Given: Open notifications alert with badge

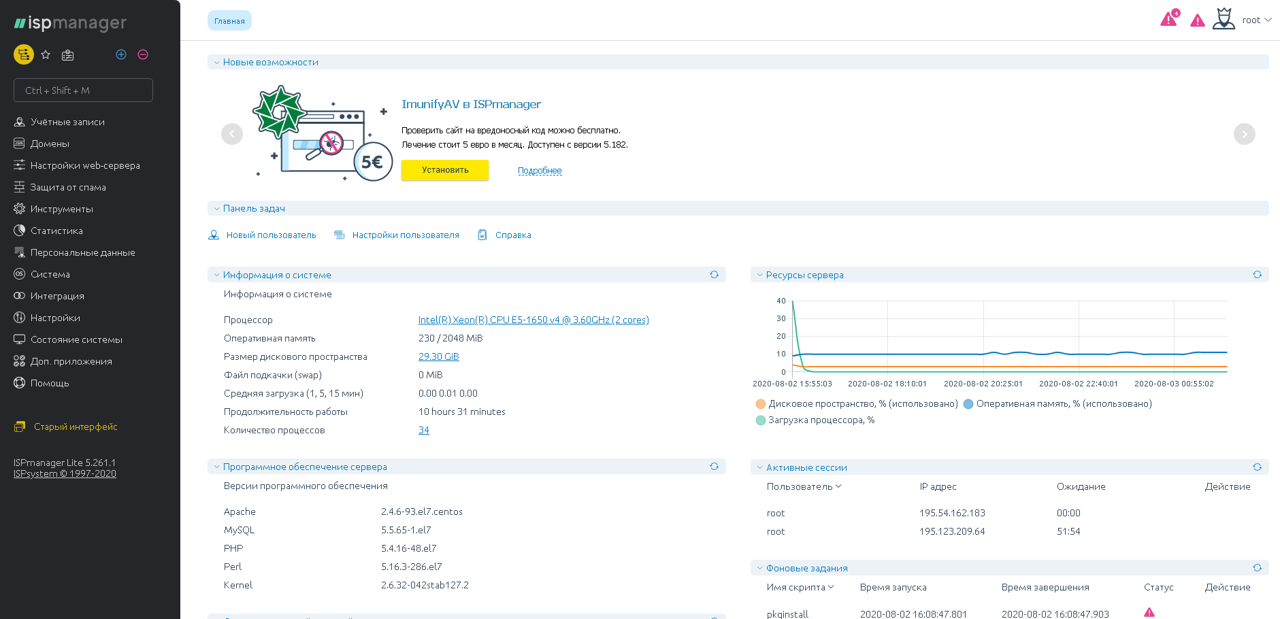Looking at the screenshot, I should coord(1170,18).
